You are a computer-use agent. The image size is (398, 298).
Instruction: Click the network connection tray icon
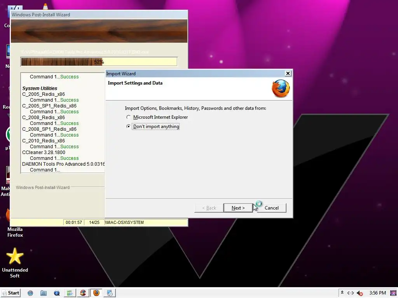[351, 293]
